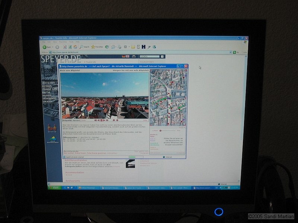Click the map zoom slider handle

161,131
